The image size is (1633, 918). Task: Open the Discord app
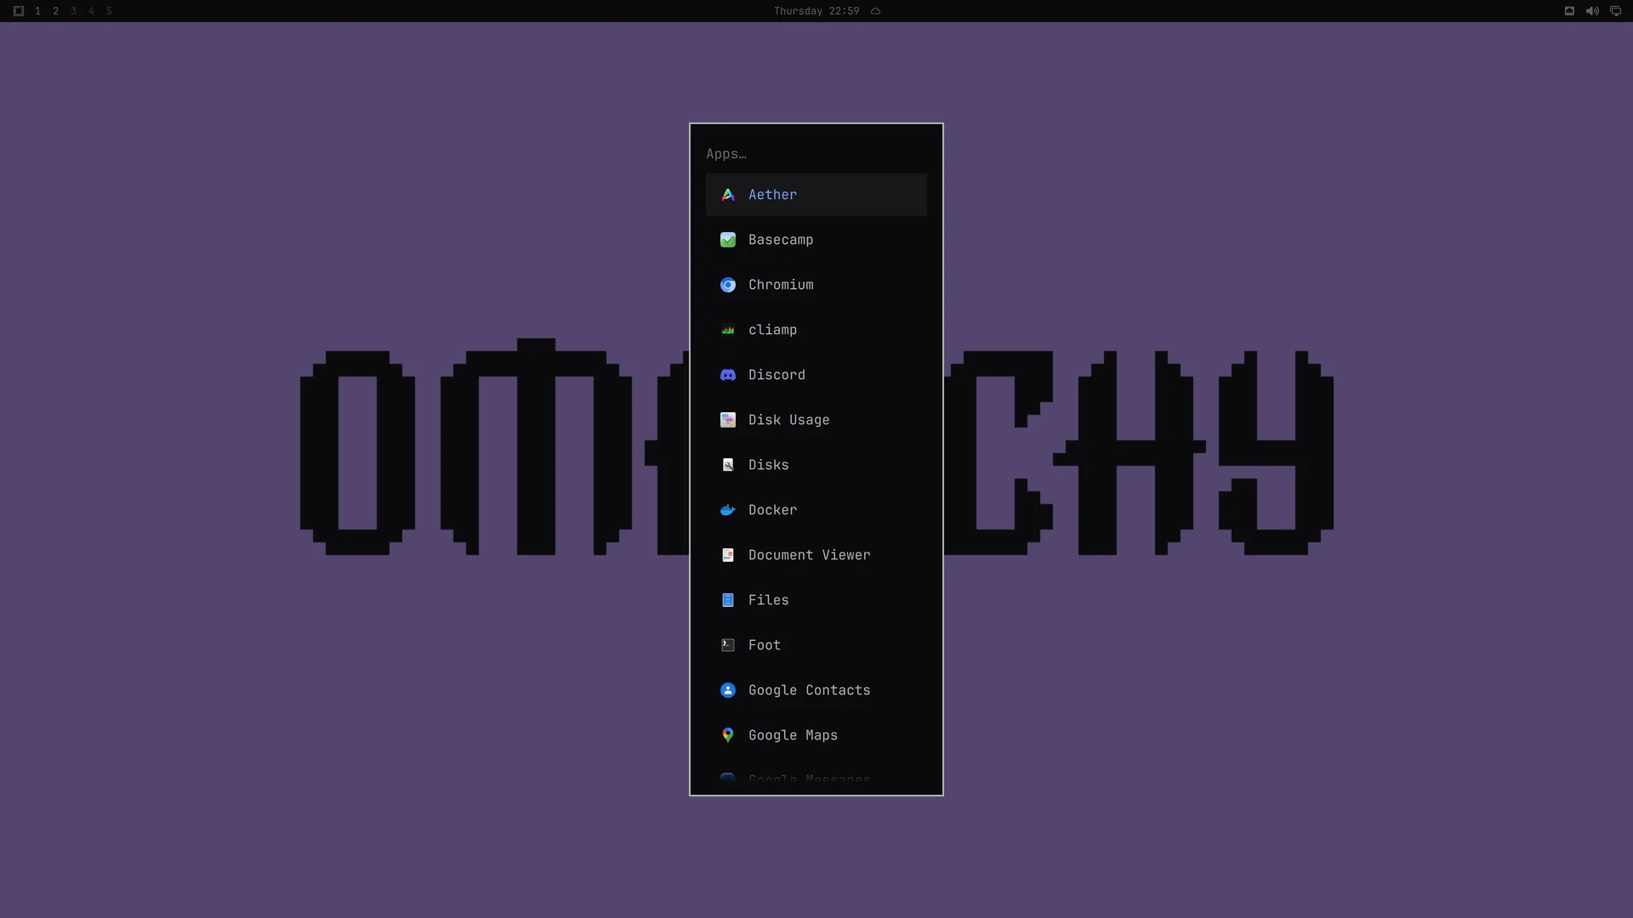pyautogui.click(x=816, y=375)
